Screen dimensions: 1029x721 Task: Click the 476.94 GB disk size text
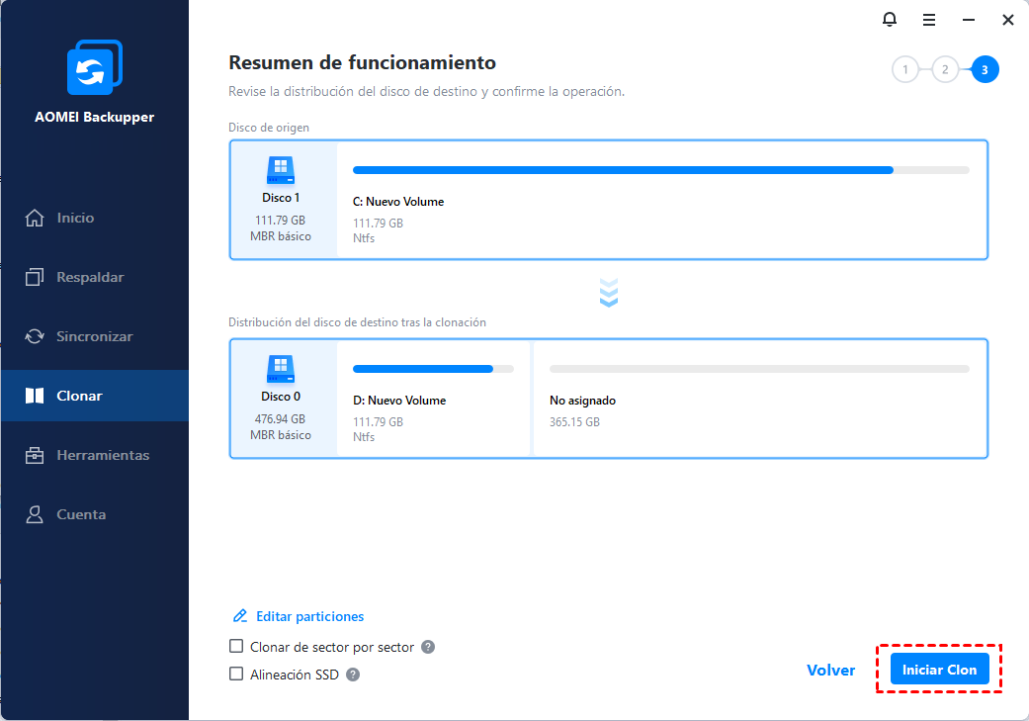coord(280,419)
